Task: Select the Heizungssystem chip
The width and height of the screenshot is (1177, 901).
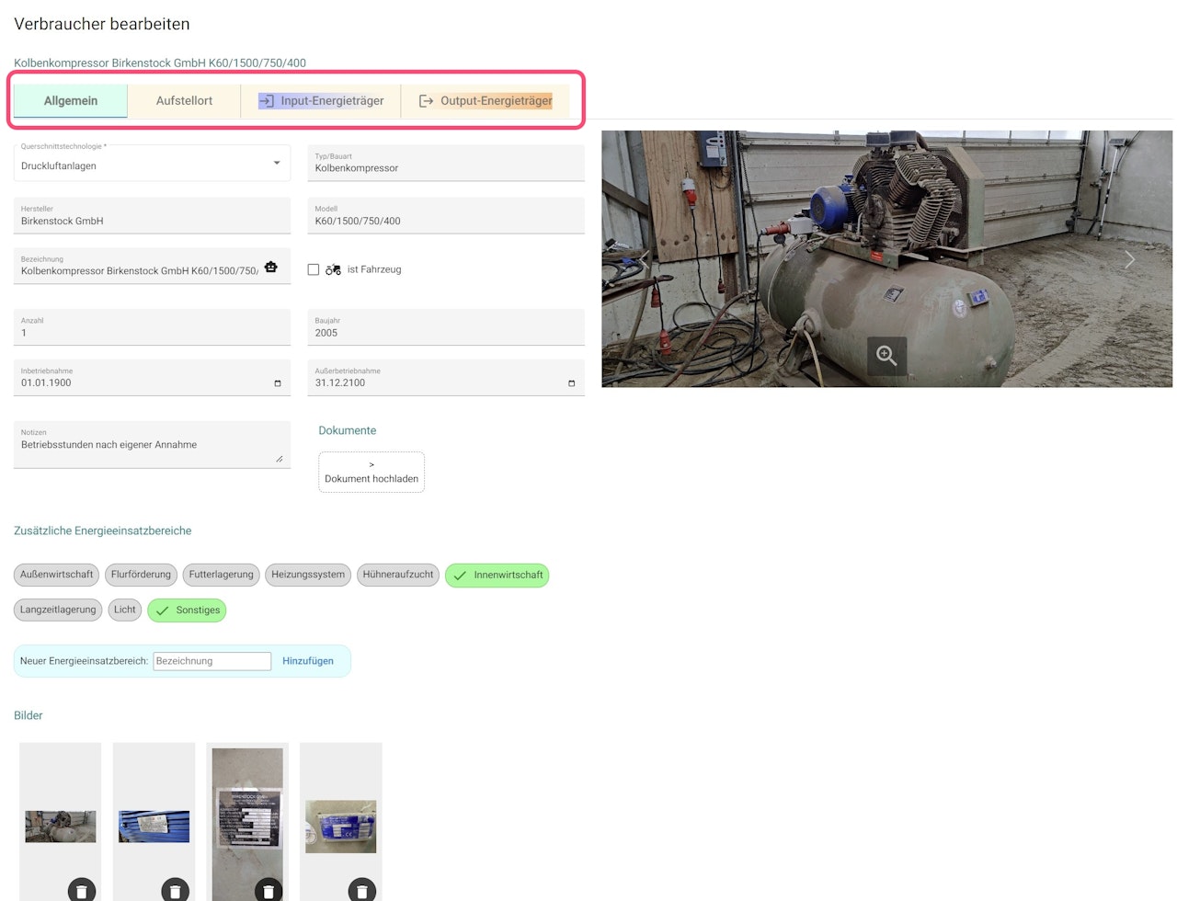Action: (308, 575)
